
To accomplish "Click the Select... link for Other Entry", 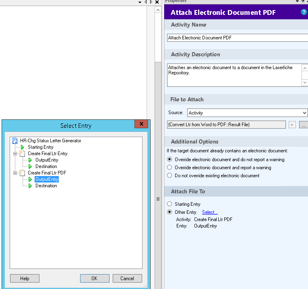I will pos(210,212).
